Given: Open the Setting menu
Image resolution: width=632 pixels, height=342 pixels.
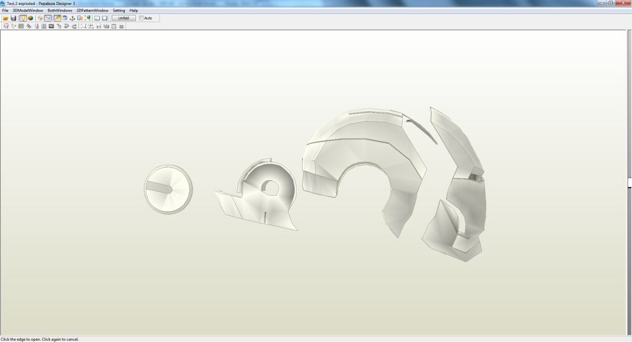Looking at the screenshot, I should click(119, 10).
